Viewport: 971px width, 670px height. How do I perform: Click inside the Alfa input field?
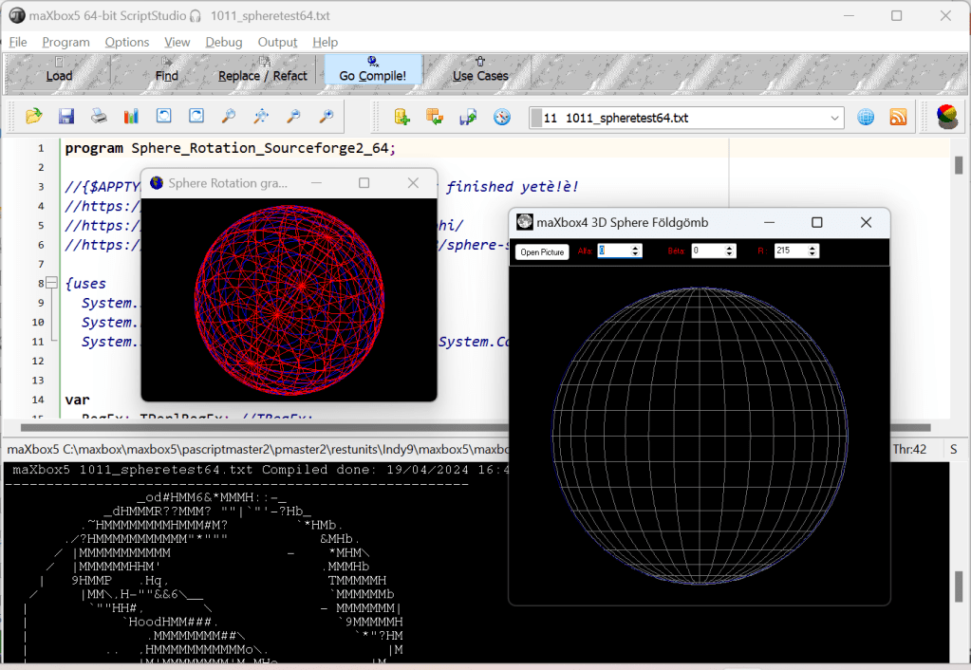[x=613, y=251]
